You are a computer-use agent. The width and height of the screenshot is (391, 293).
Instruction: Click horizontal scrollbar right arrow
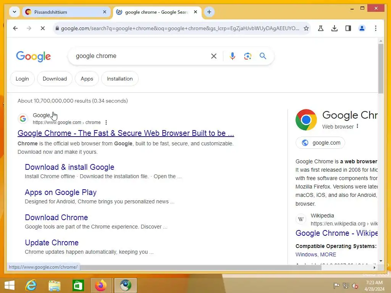point(374,267)
